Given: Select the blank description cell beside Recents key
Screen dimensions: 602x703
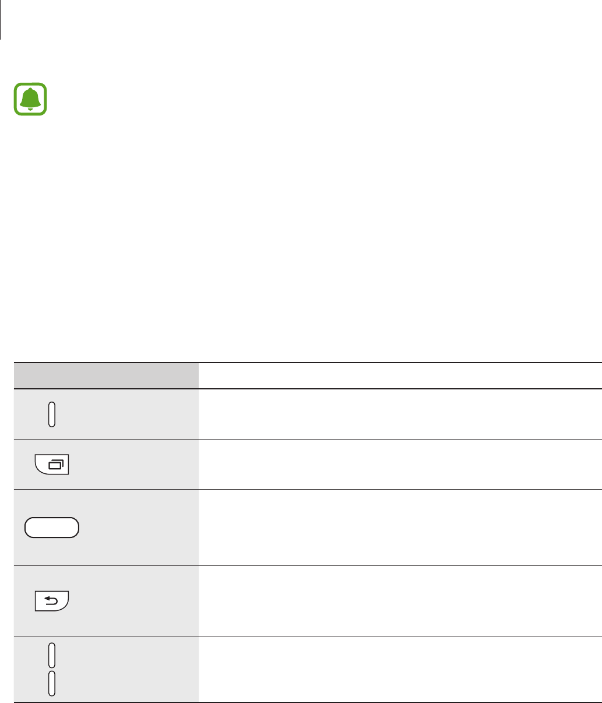Looking at the screenshot, I should tap(400, 465).
